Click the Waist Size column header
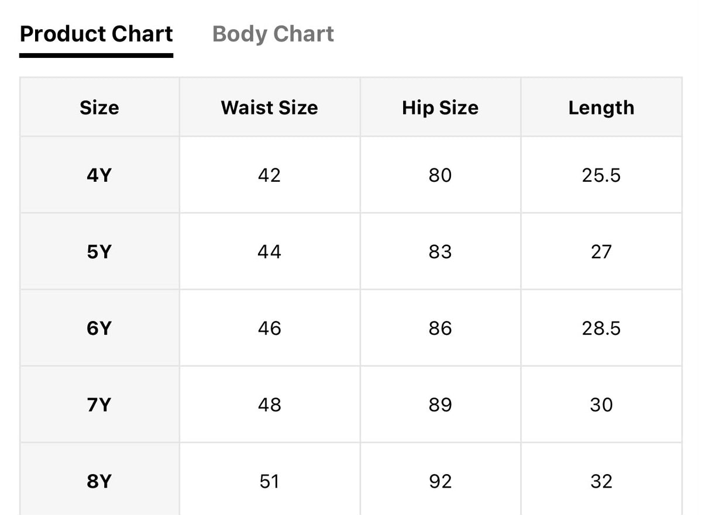Viewport: 702px width, 515px height. [x=270, y=108]
